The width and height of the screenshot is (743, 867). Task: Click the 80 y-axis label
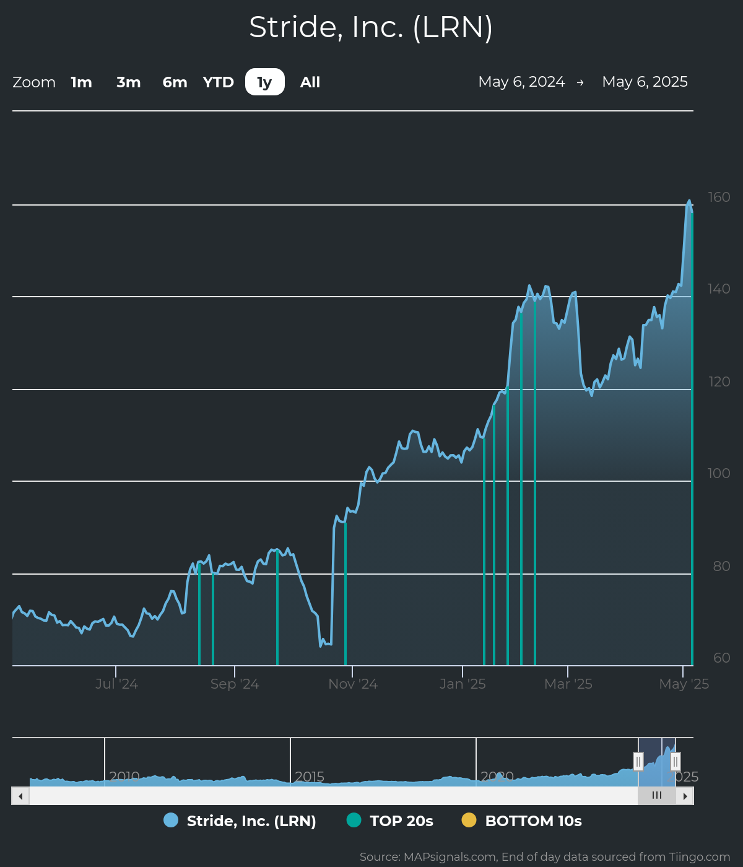721,566
